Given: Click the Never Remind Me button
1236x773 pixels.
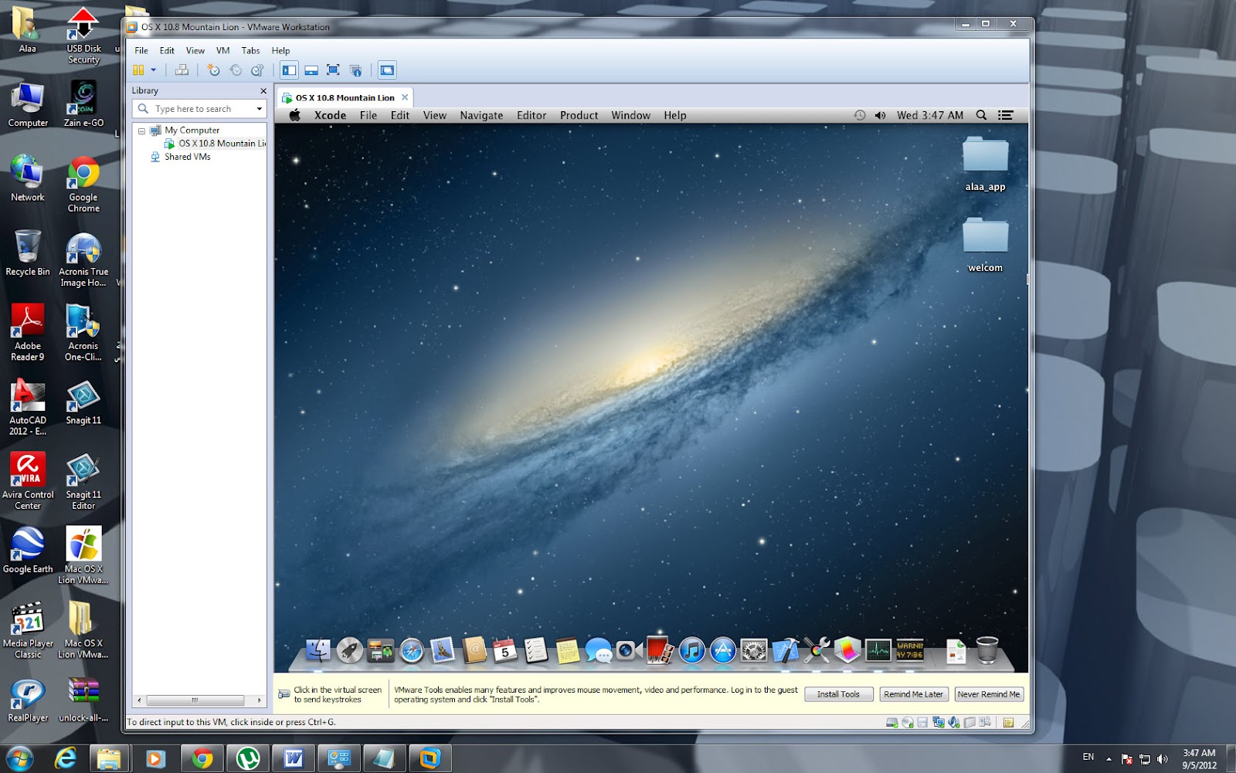Looking at the screenshot, I should 989,694.
